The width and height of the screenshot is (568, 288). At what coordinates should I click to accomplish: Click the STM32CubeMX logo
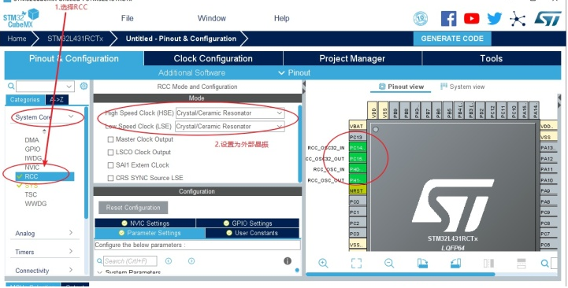pyautogui.click(x=20, y=18)
